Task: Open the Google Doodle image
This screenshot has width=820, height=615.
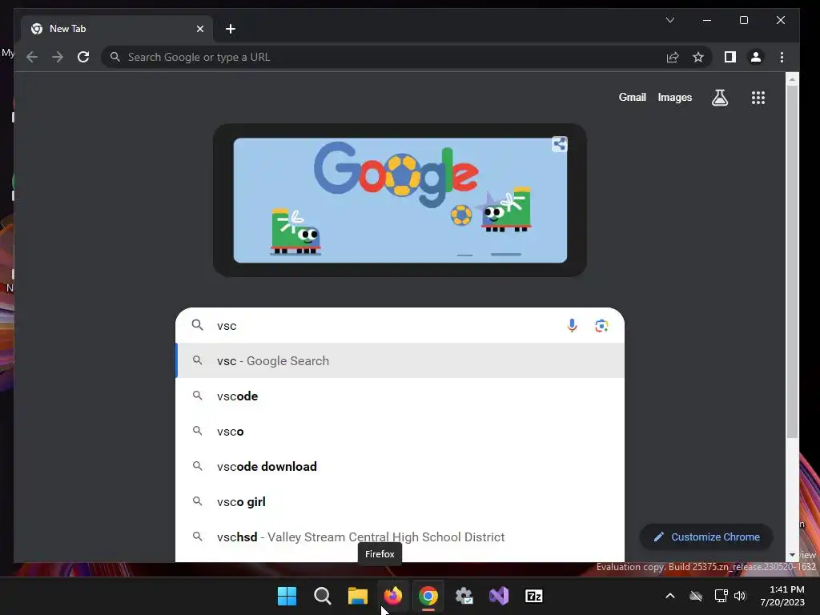Action: coord(400,199)
